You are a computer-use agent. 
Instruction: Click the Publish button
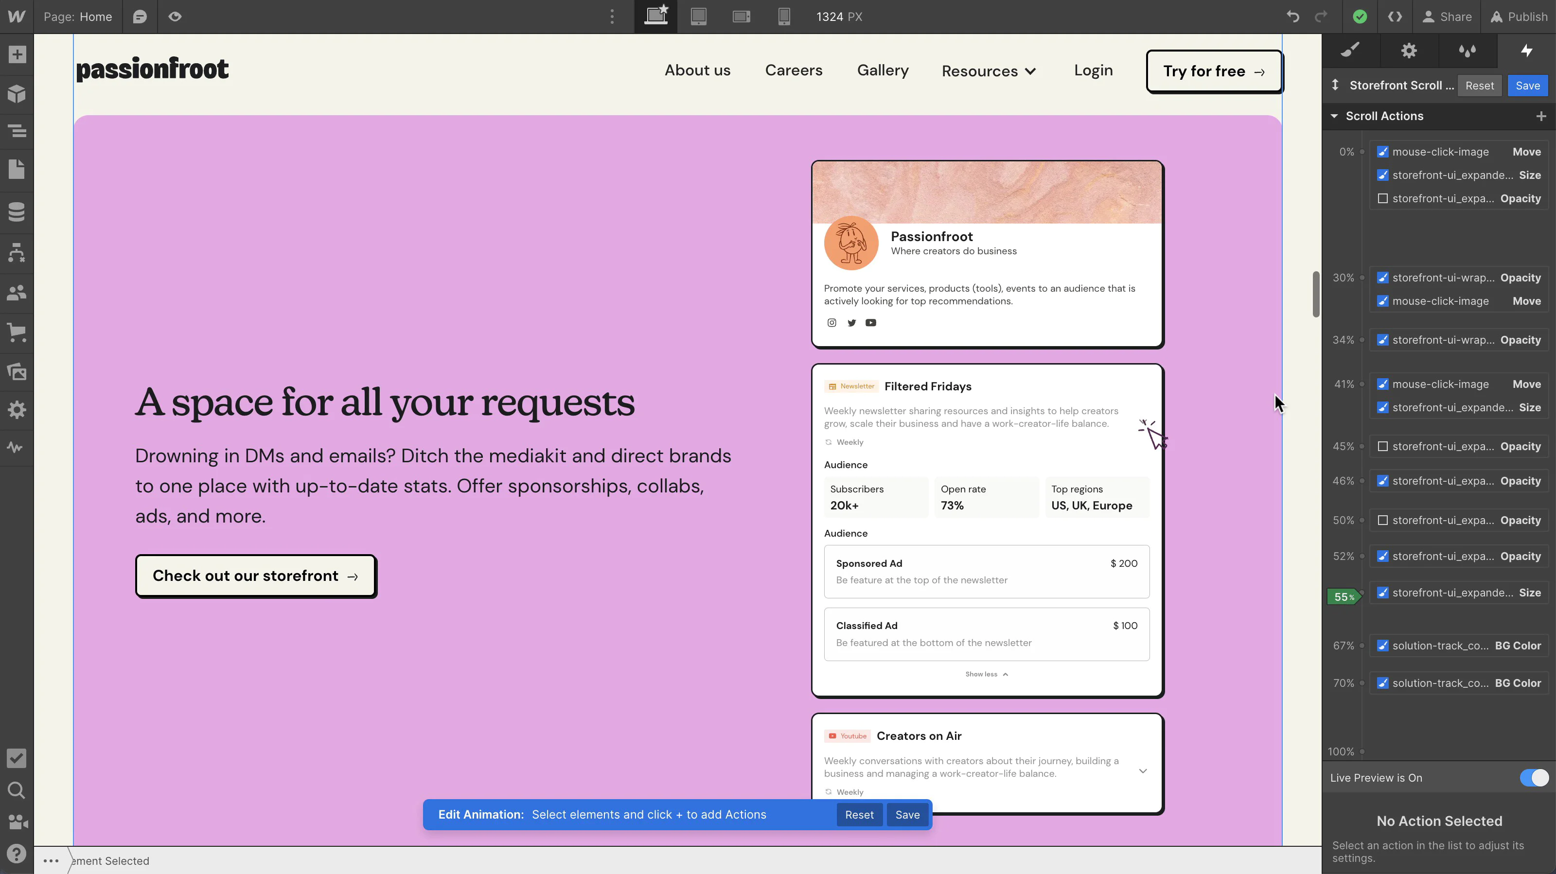click(x=1519, y=17)
